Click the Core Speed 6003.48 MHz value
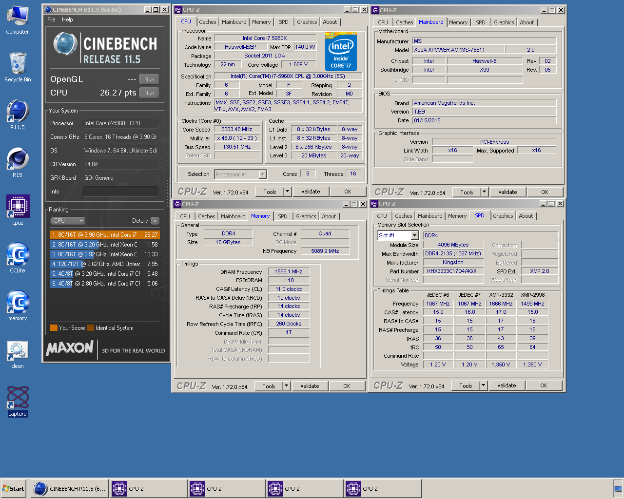The height and width of the screenshot is (499, 624). 237,129
